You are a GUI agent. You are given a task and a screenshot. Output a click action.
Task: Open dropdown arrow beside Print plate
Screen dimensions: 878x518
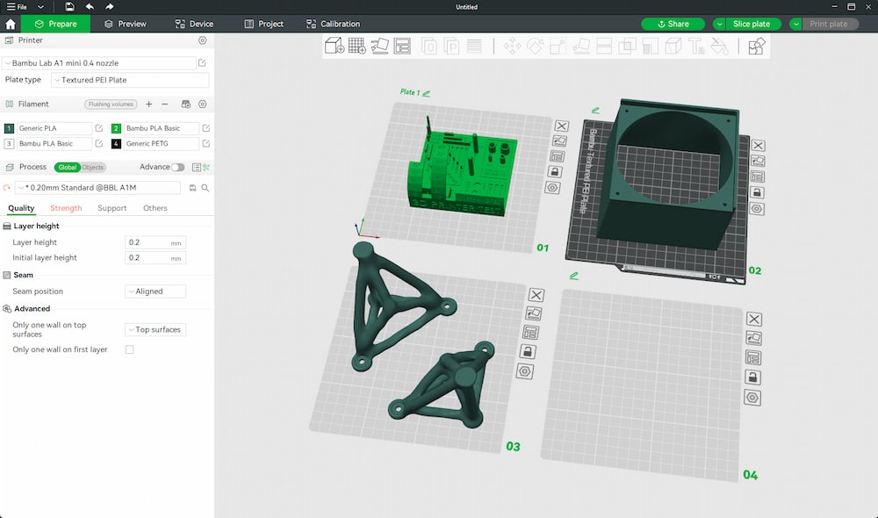coord(795,24)
